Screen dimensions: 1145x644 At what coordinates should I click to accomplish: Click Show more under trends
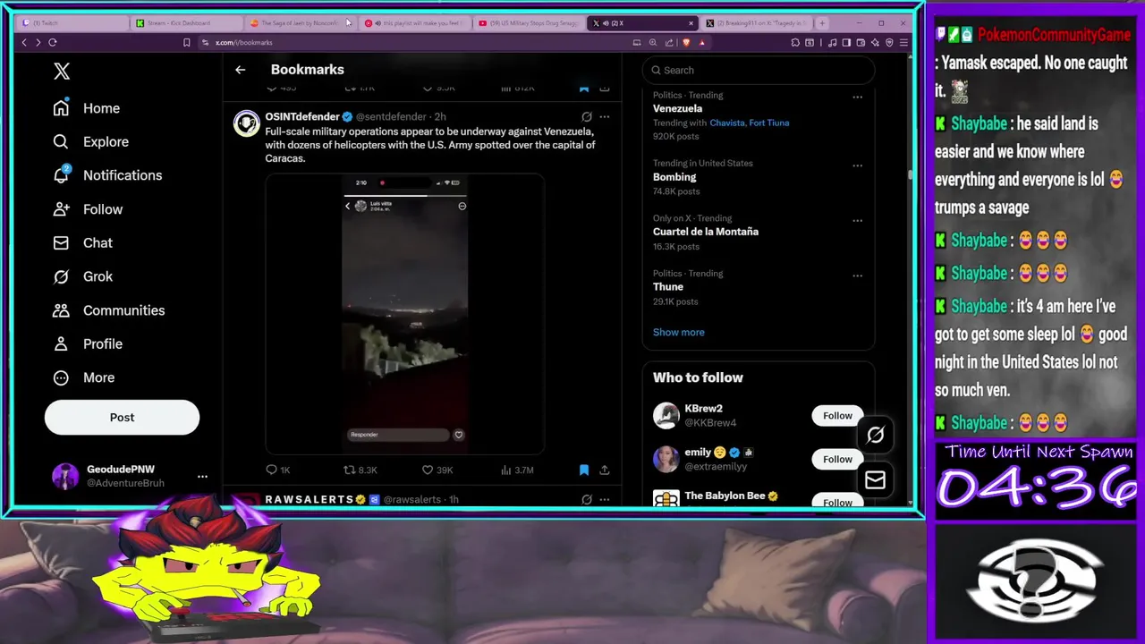(678, 332)
